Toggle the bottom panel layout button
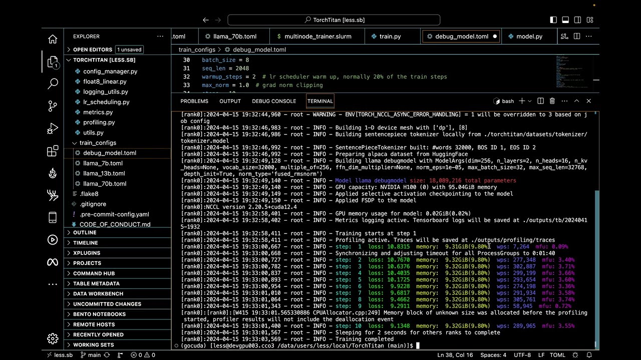 [x=565, y=20]
